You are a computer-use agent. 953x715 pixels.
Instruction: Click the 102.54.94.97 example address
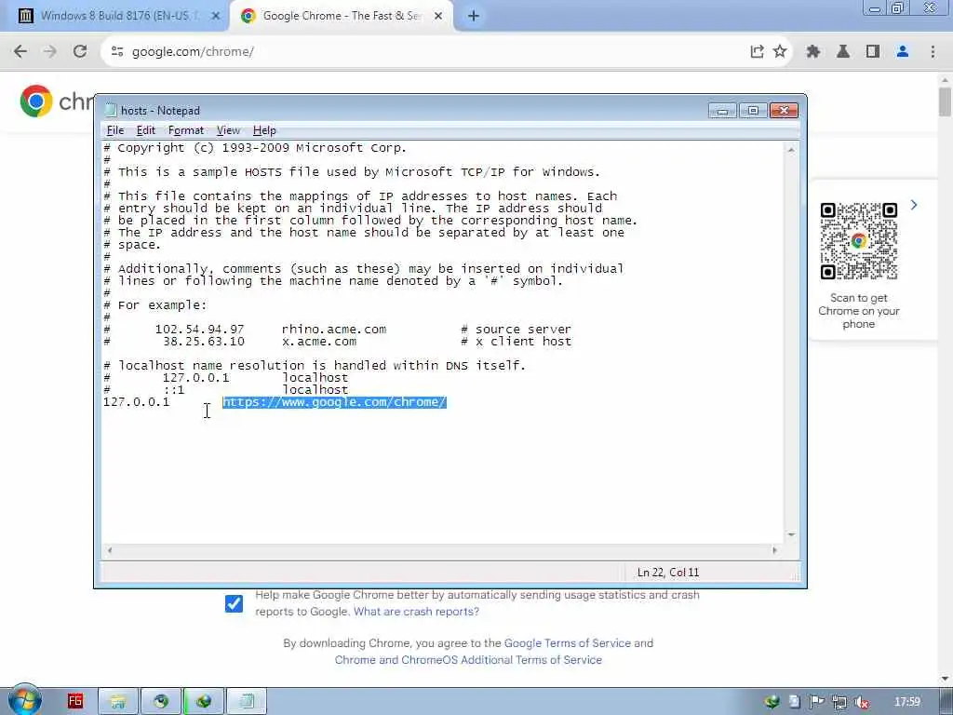(x=199, y=329)
